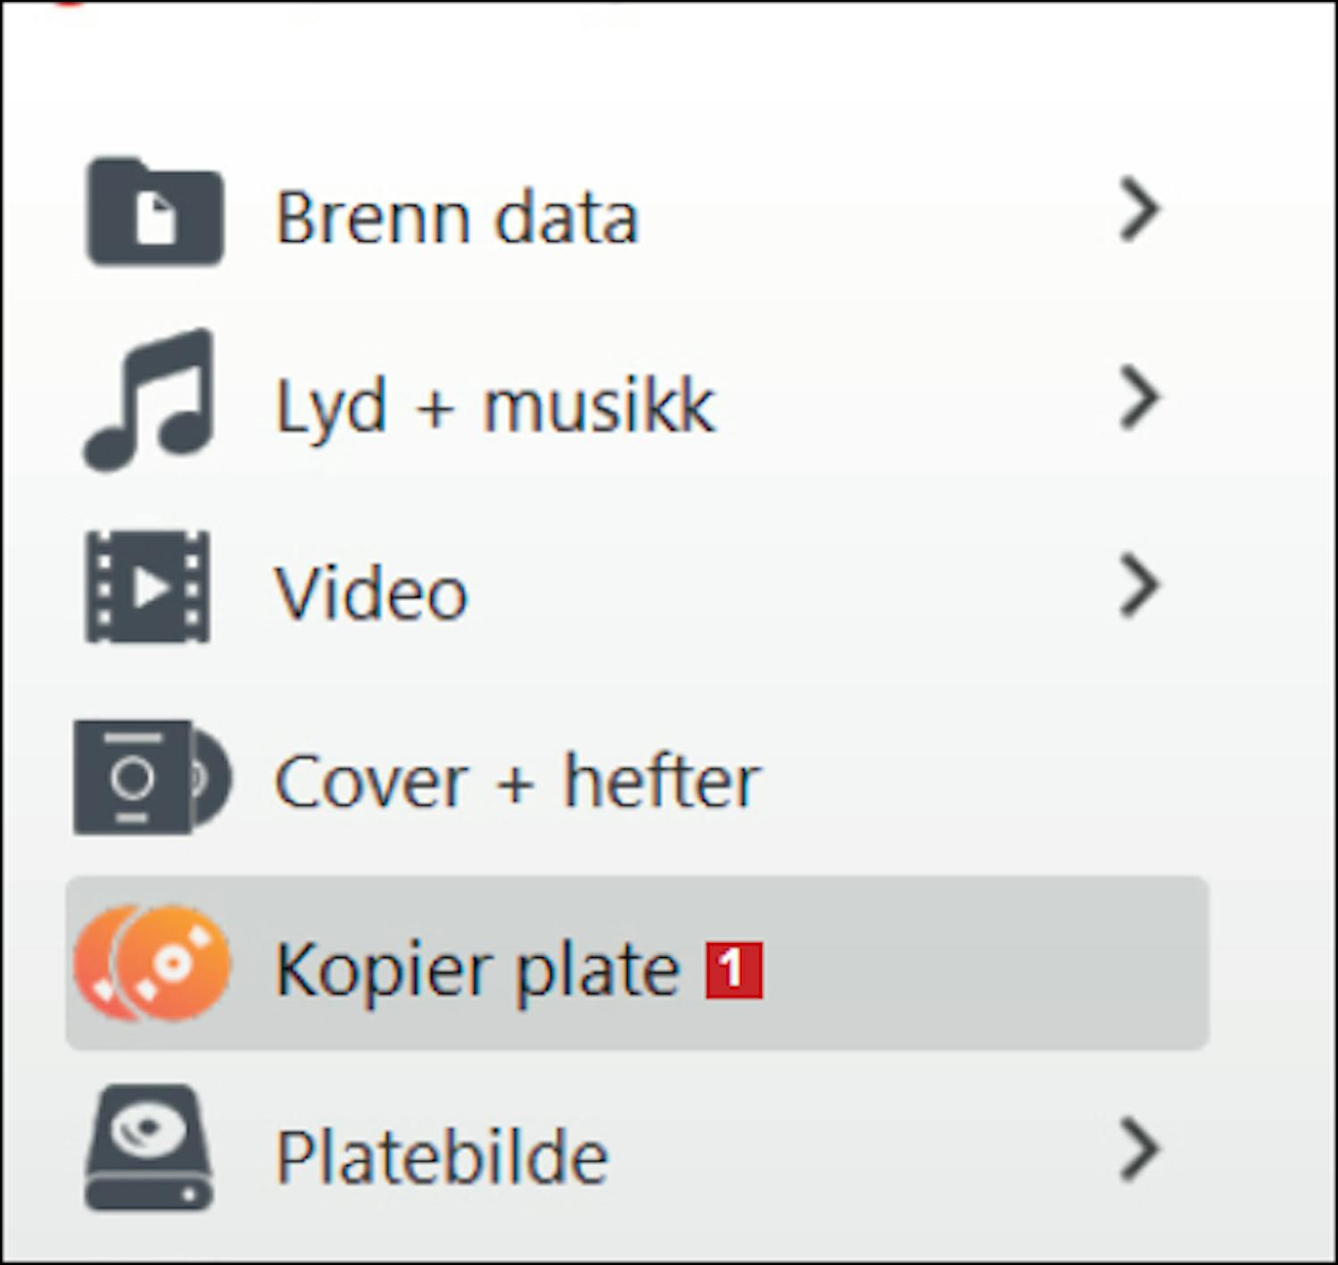Click the highlighted Kopier plate row background
This screenshot has height=1265, width=1338.
click(x=981, y=963)
